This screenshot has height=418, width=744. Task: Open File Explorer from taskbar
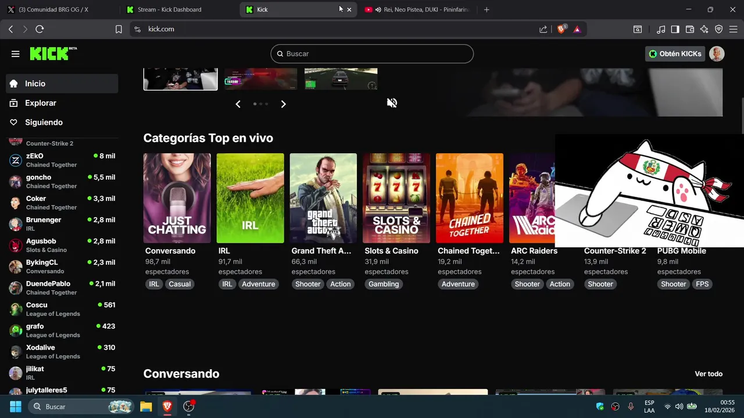tap(146, 406)
